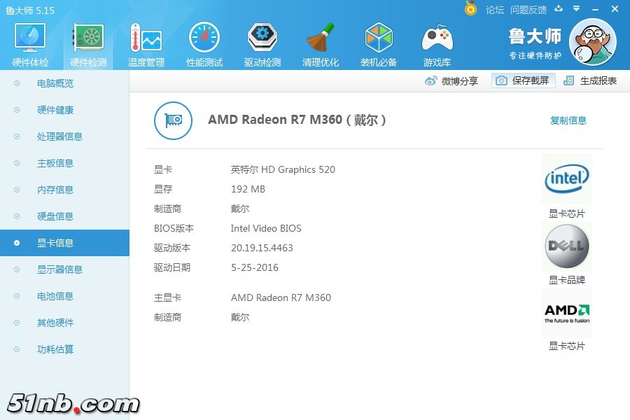Launch the 清理优化 broom icon
This screenshot has width=630, height=420.
tap(321, 44)
